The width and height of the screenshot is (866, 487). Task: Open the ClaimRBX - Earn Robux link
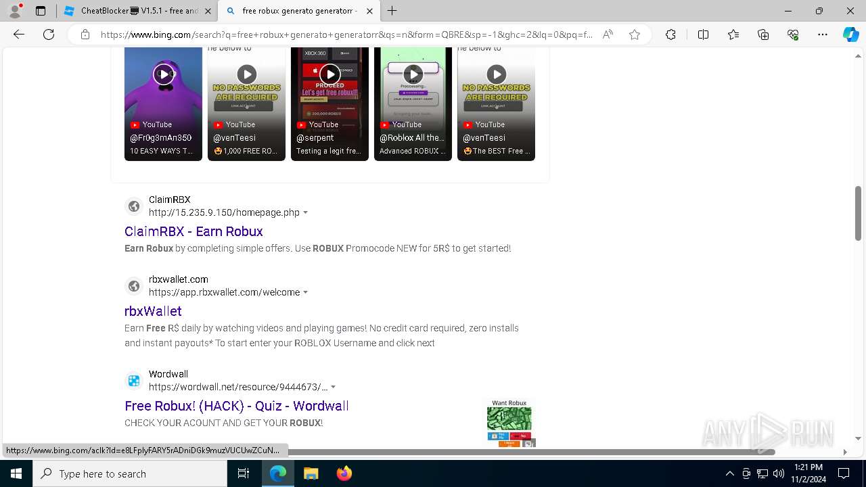tap(193, 231)
